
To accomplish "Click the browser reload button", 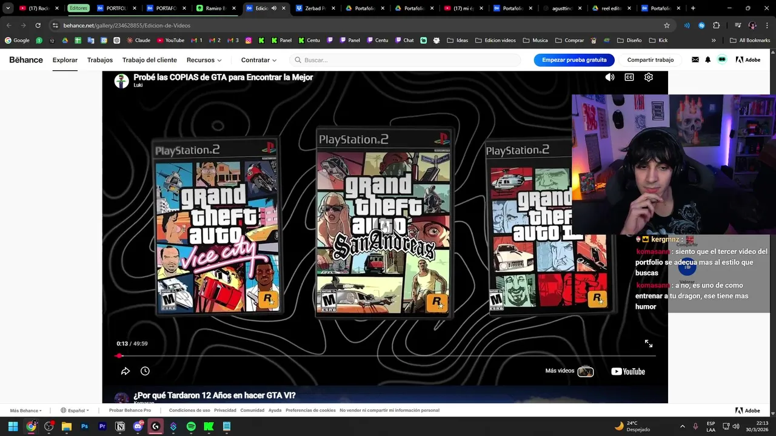I will [x=38, y=25].
